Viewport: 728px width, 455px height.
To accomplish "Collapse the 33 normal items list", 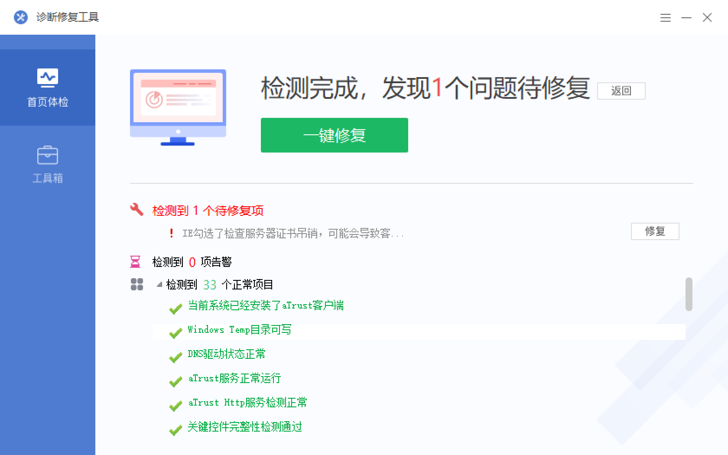I will [x=159, y=285].
